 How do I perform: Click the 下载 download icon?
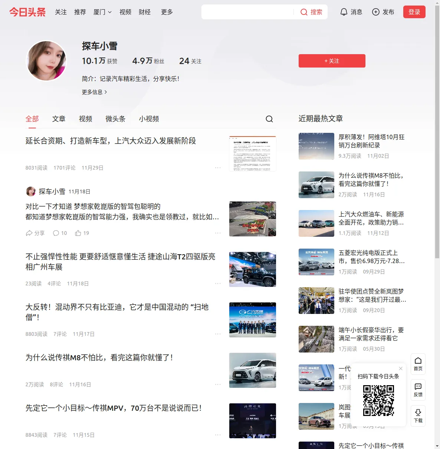418,416
